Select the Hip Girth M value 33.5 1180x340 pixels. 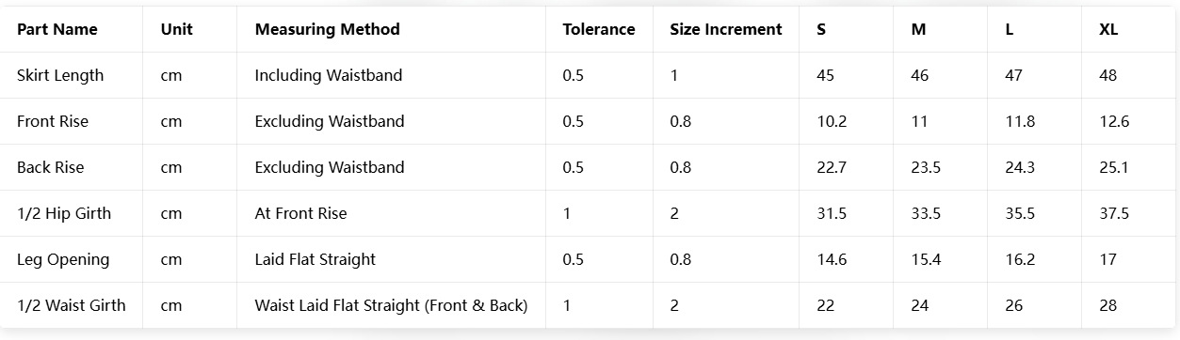[926, 213]
